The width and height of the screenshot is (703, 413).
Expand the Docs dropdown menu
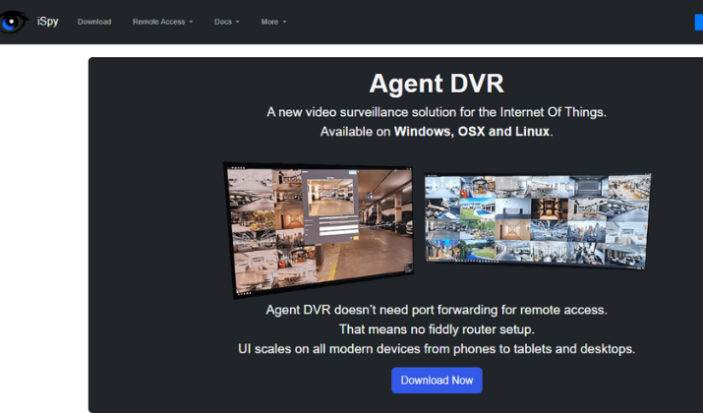point(227,22)
